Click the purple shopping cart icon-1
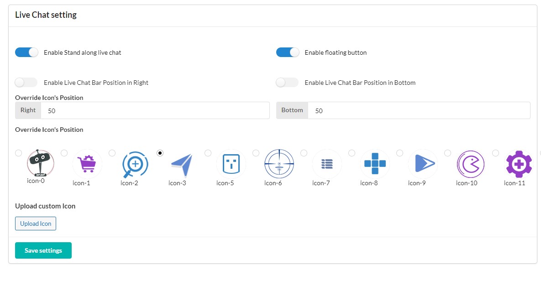The image size is (541, 286). pyautogui.click(x=87, y=164)
